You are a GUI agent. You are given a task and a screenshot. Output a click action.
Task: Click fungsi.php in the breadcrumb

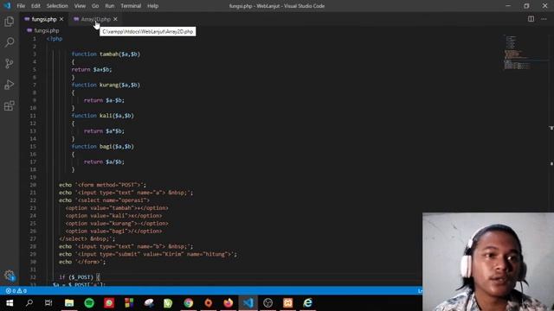click(x=46, y=31)
